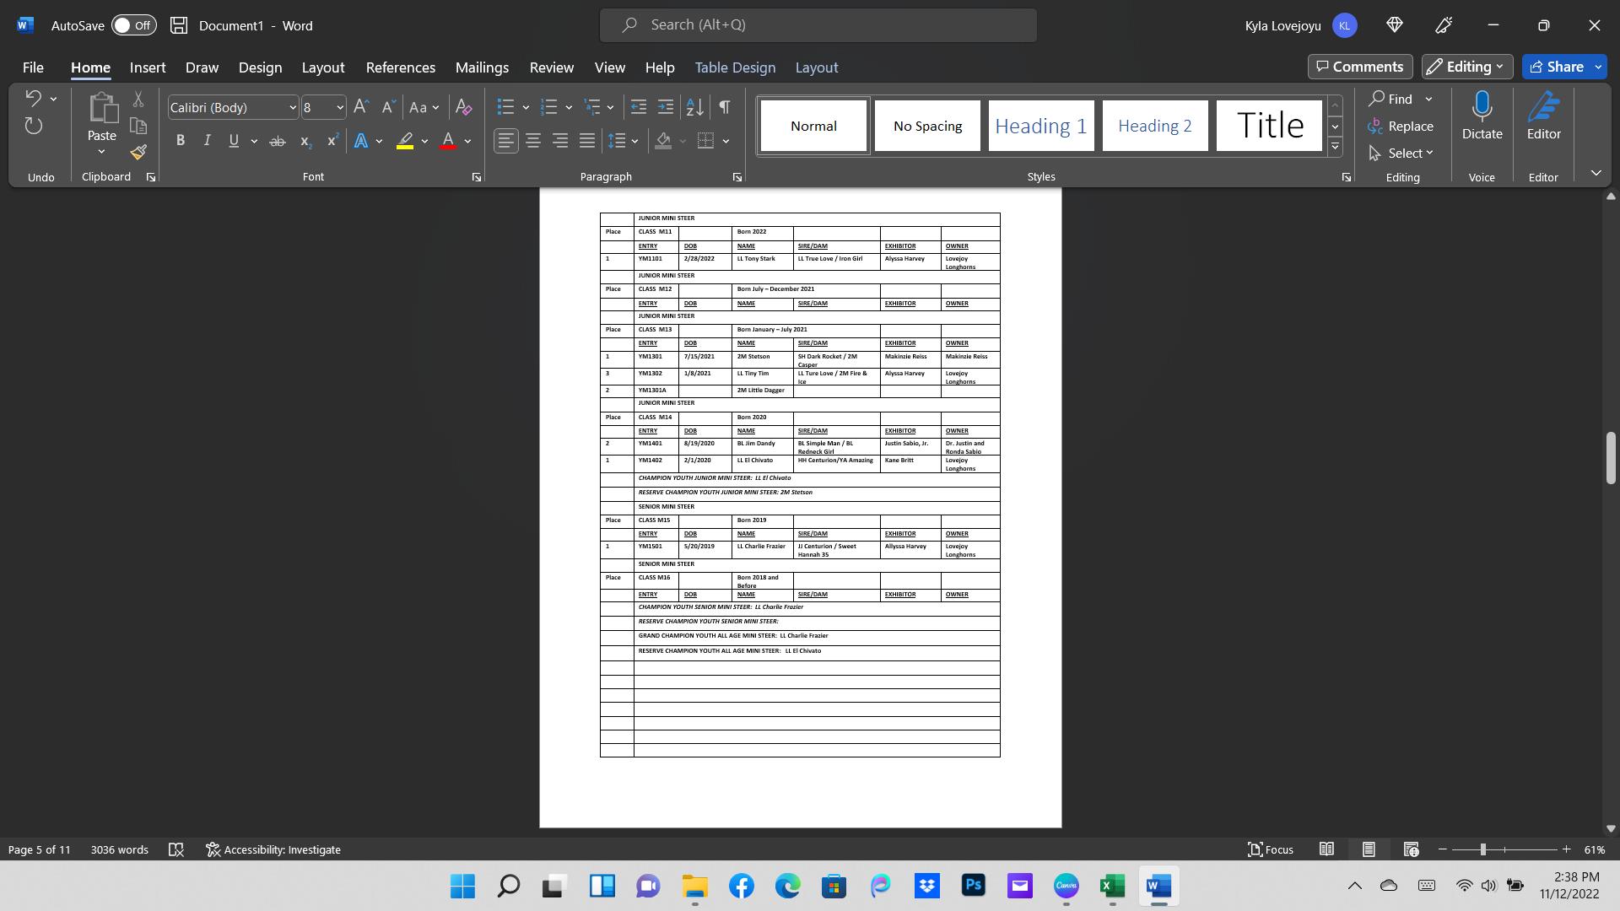This screenshot has height=911, width=1620.
Task: Toggle Bold formatting
Action: [x=180, y=141]
